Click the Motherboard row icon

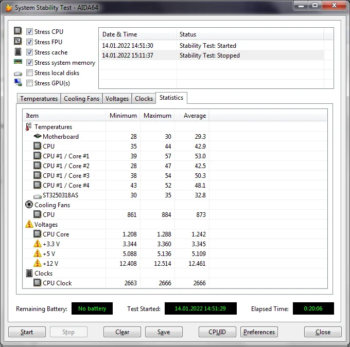pyautogui.click(x=38, y=136)
